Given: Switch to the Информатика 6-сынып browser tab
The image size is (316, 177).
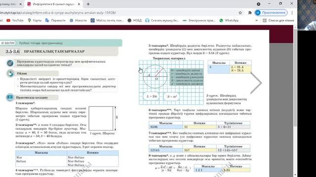Looking at the screenshot, I should click(x=54, y=4).
